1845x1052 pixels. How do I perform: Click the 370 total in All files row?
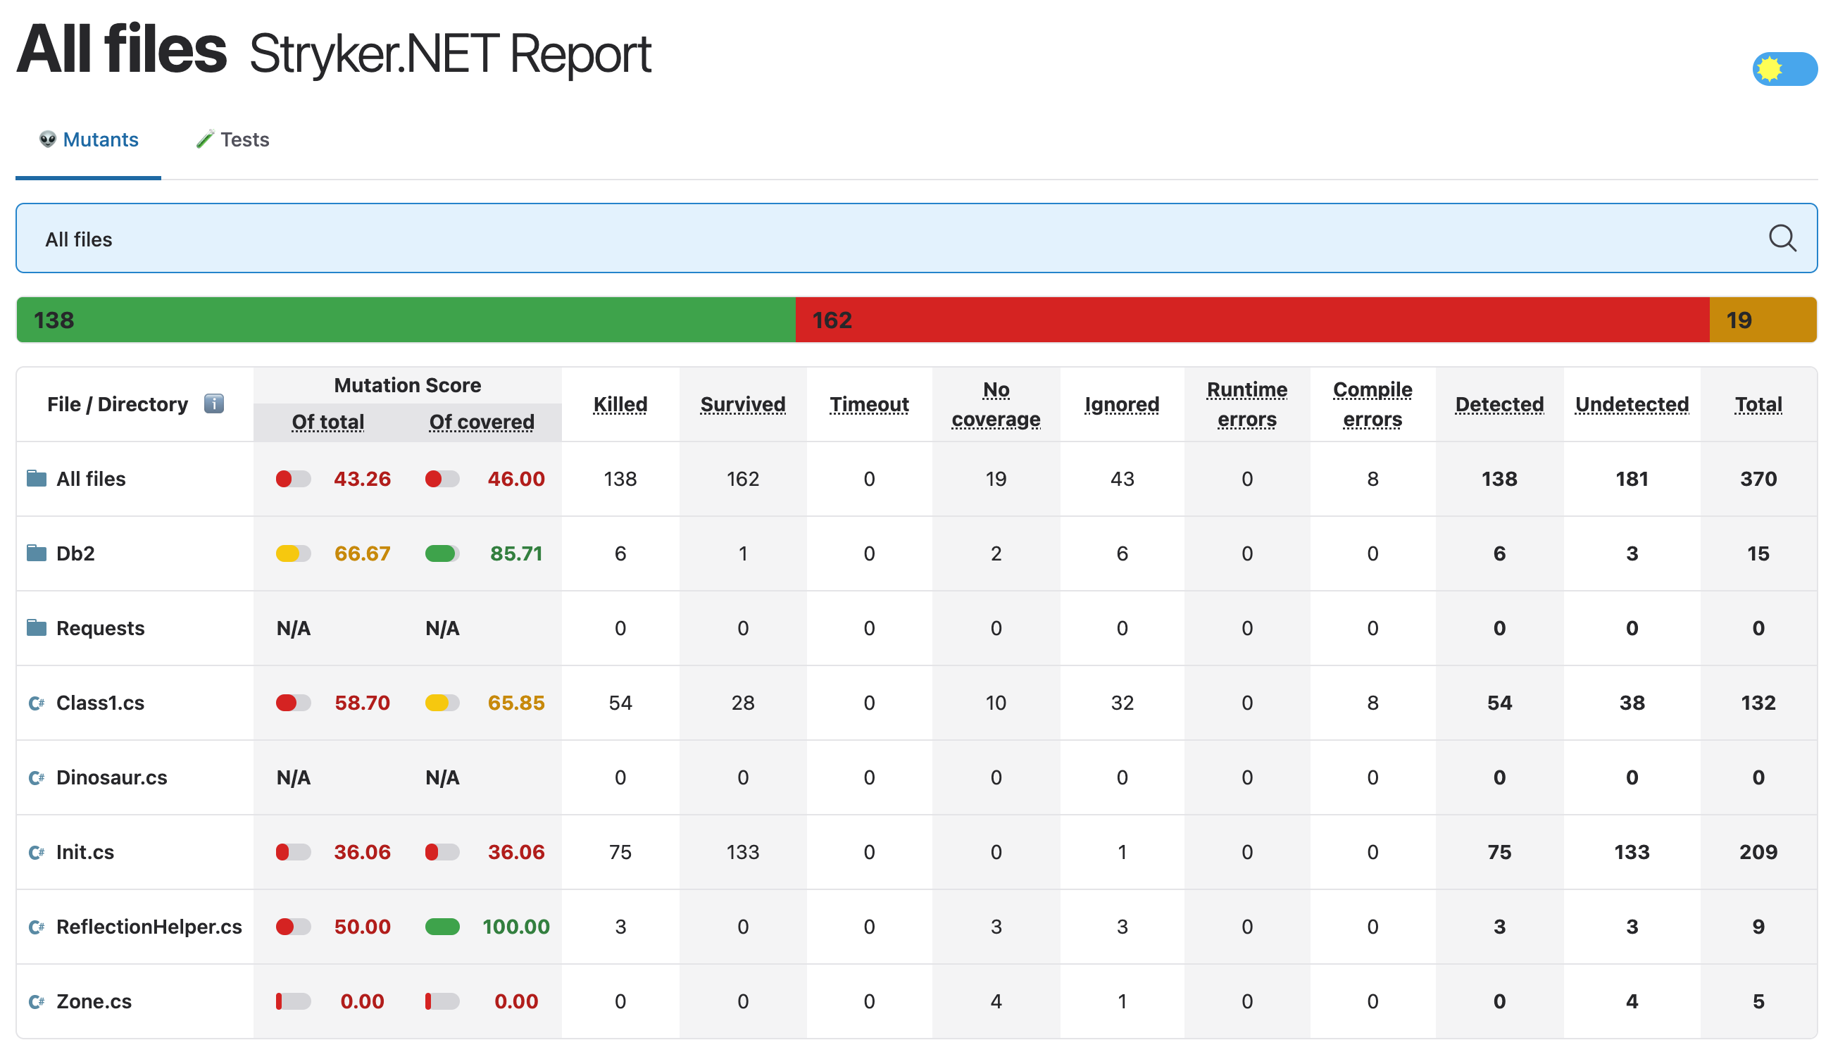point(1758,479)
